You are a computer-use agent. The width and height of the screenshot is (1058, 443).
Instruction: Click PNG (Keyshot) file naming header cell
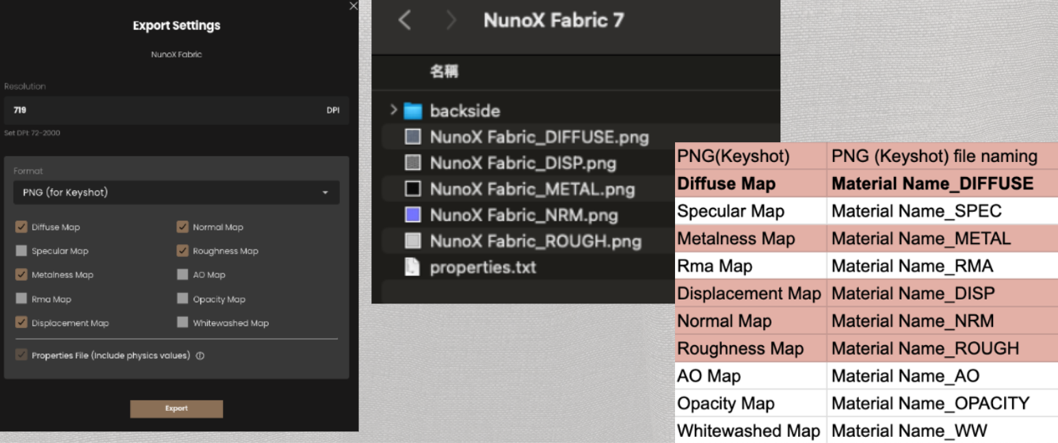(942, 157)
